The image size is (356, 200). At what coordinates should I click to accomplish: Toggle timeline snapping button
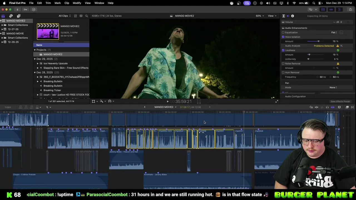[332, 107]
